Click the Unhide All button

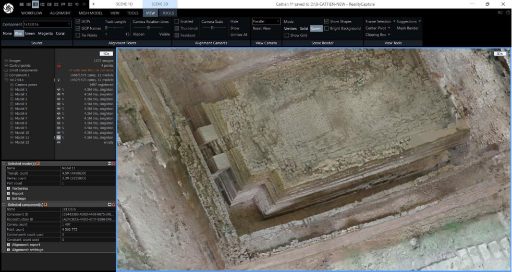[239, 35]
